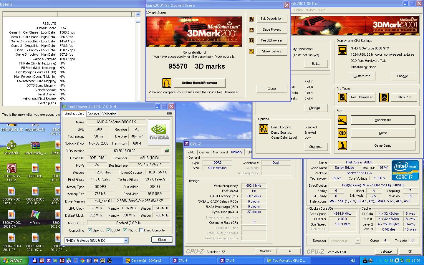Click Change button in Display and CPU Settings
This screenshot has width=424, height=265.
pos(404,76)
